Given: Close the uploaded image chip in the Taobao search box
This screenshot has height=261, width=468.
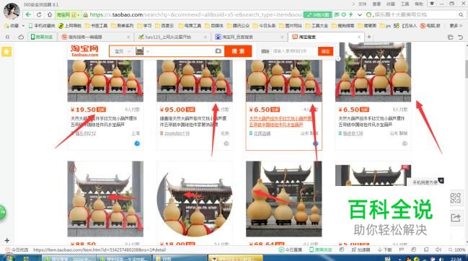Looking at the screenshot, I should click(147, 51).
